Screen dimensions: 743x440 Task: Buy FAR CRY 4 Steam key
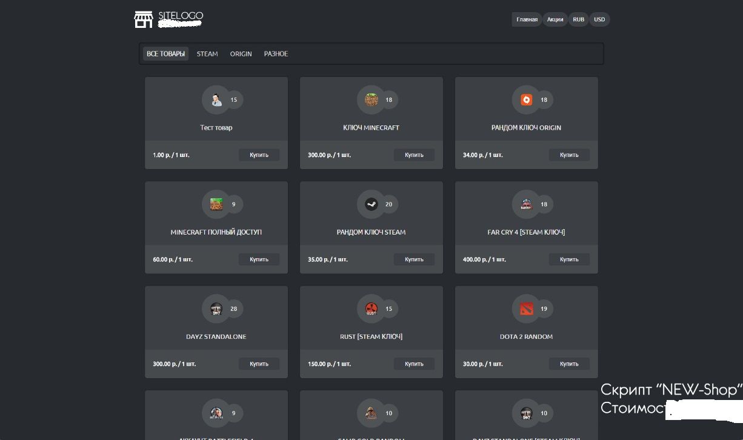click(x=569, y=259)
